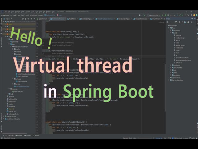
Task: Open the Project view selector dropdown
Action: pyautogui.click(x=8, y=19)
